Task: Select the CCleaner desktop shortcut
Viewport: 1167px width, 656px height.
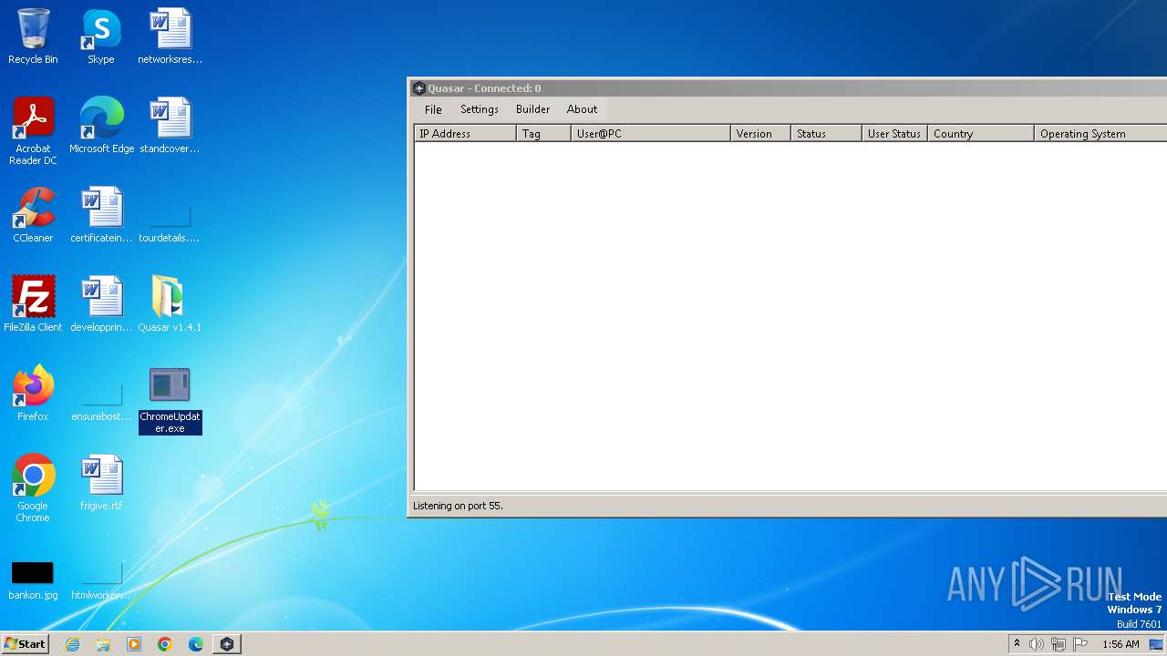Action: [x=33, y=216]
